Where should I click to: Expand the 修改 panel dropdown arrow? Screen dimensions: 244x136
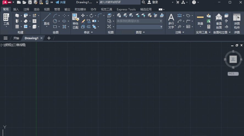point(92,32)
